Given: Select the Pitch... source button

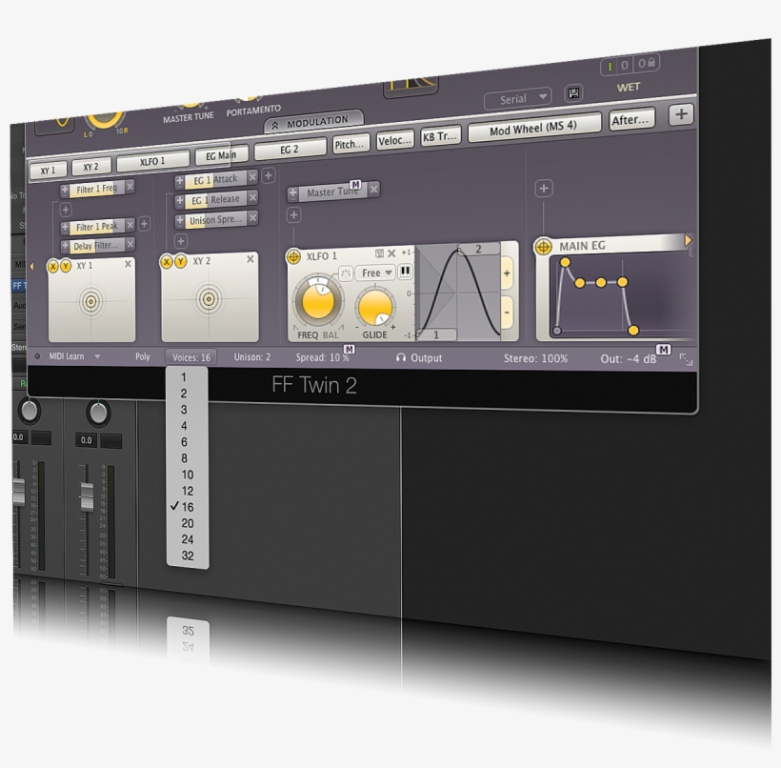Looking at the screenshot, I should tap(350, 145).
